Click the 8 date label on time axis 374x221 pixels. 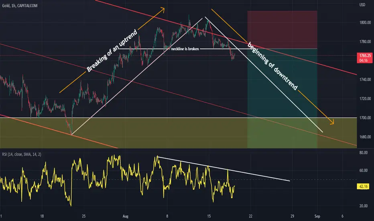pos(167,216)
